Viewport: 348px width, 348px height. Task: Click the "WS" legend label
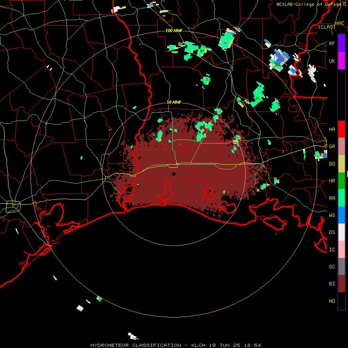332,215
